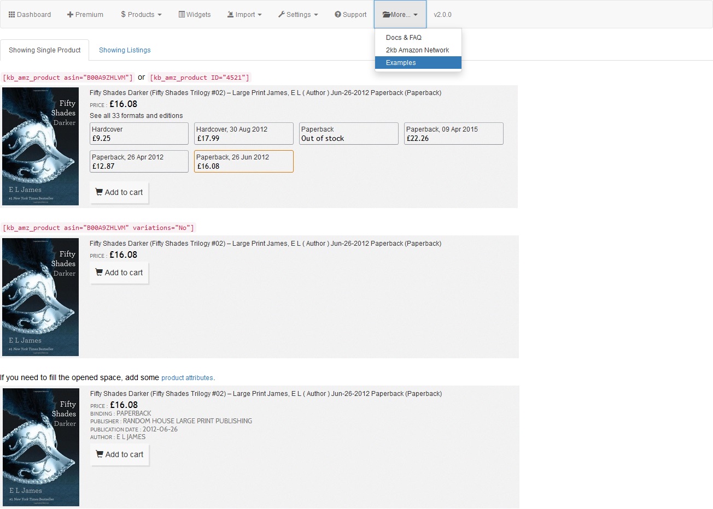Click the folder icon on More menu
This screenshot has width=713, height=509.
(x=387, y=15)
